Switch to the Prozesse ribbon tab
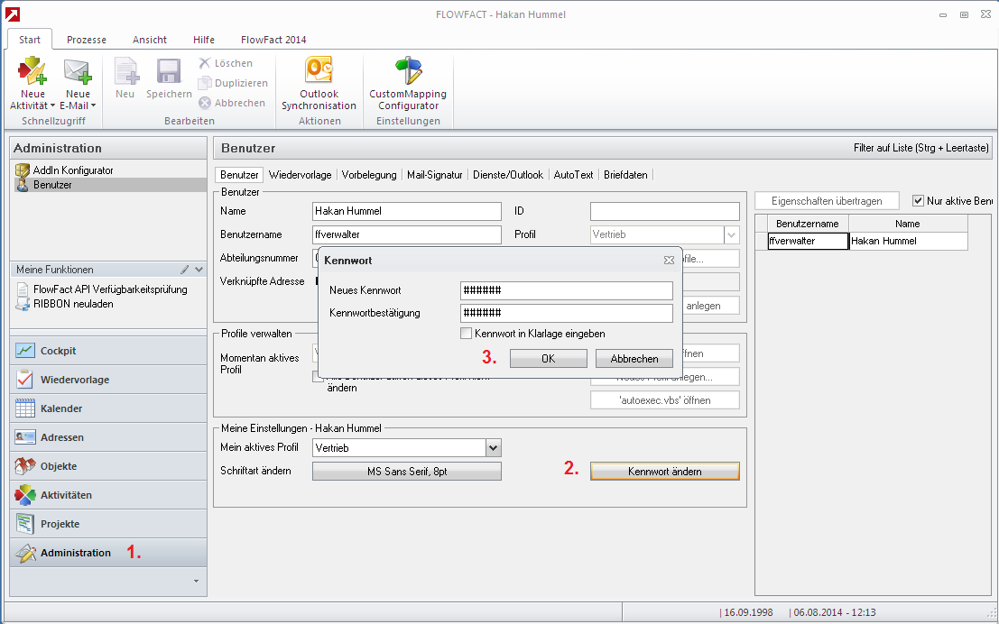The height and width of the screenshot is (624, 999). point(87,40)
